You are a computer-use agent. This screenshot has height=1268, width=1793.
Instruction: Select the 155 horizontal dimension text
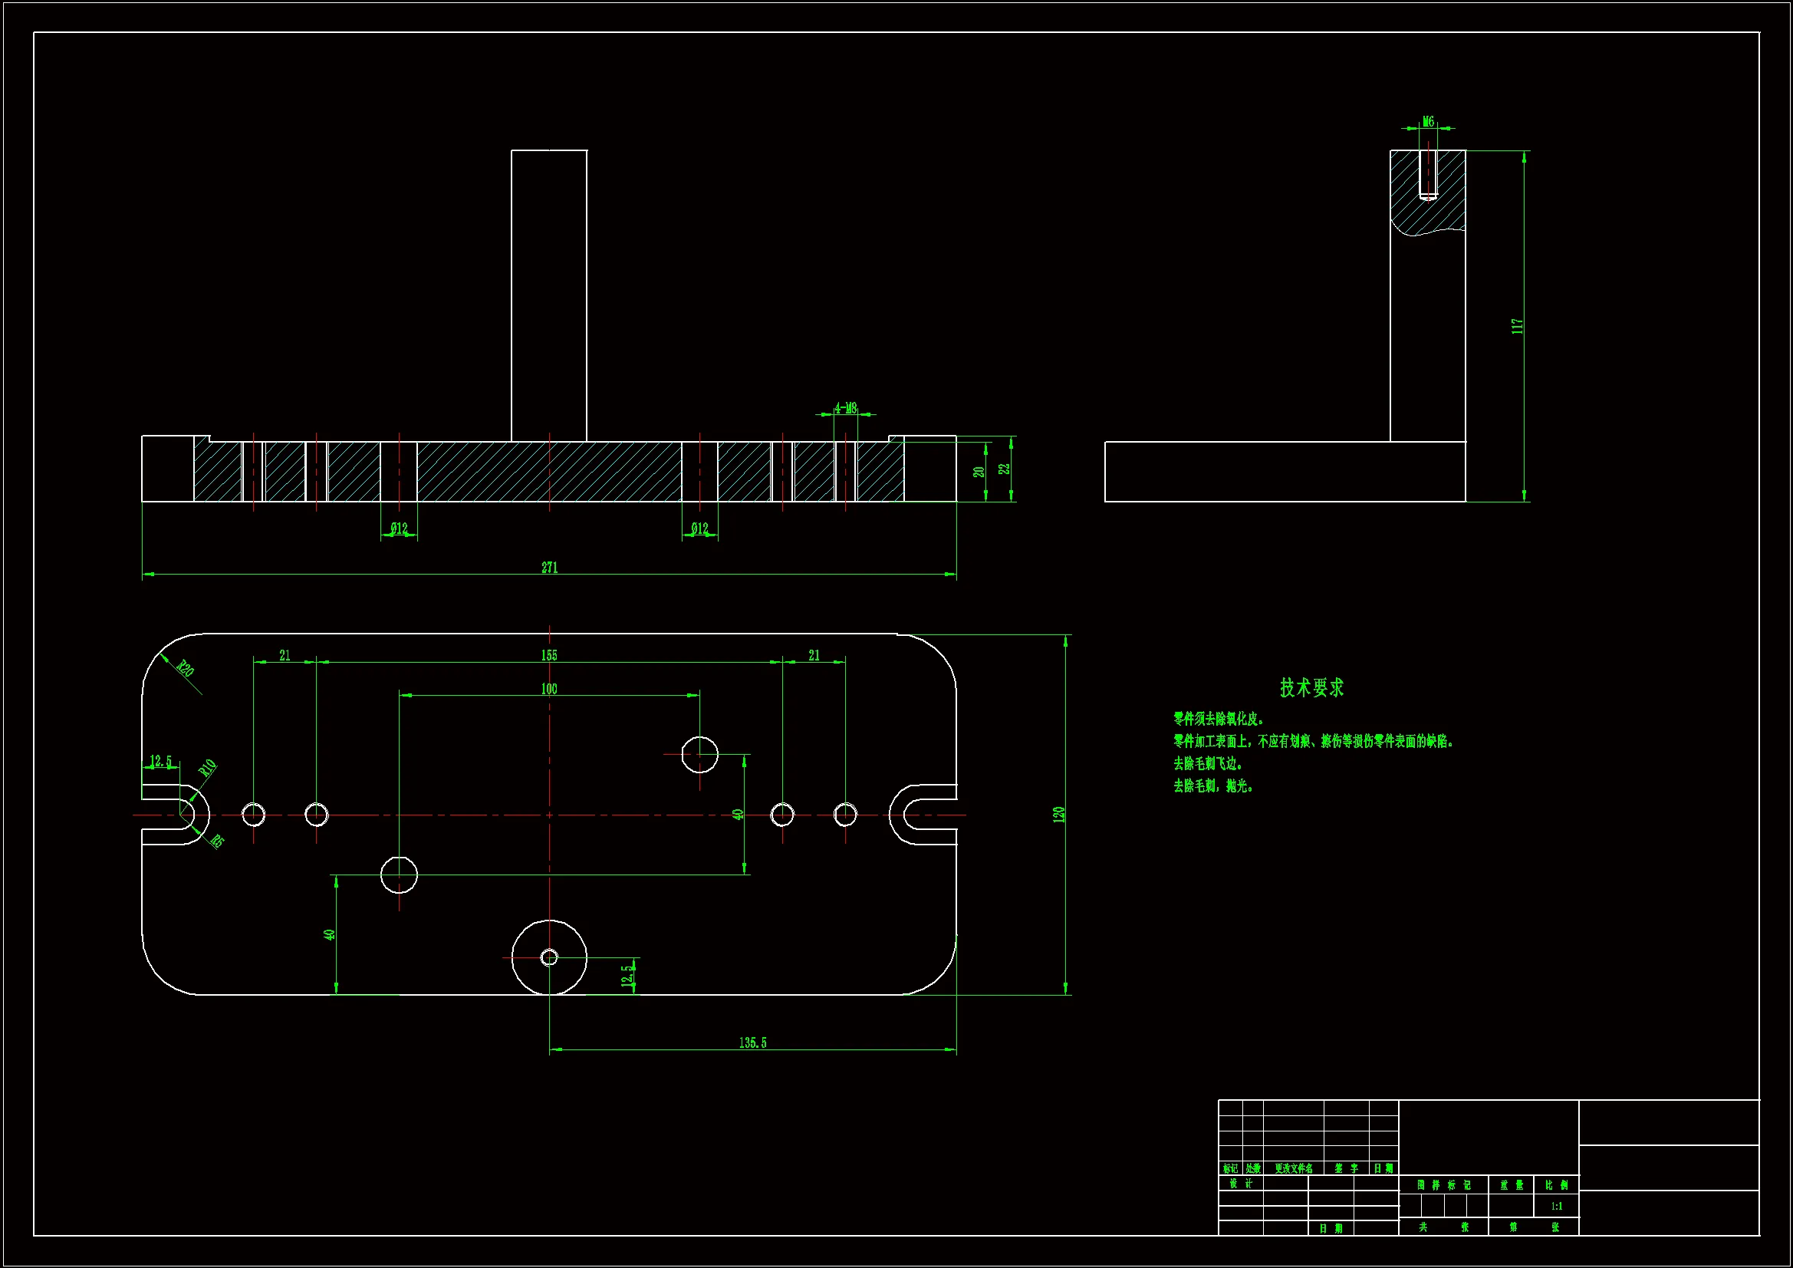(549, 654)
